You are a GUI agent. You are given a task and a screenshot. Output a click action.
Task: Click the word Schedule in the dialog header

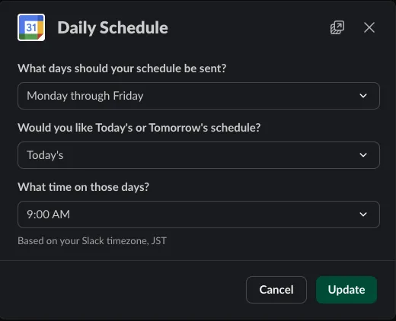134,27
